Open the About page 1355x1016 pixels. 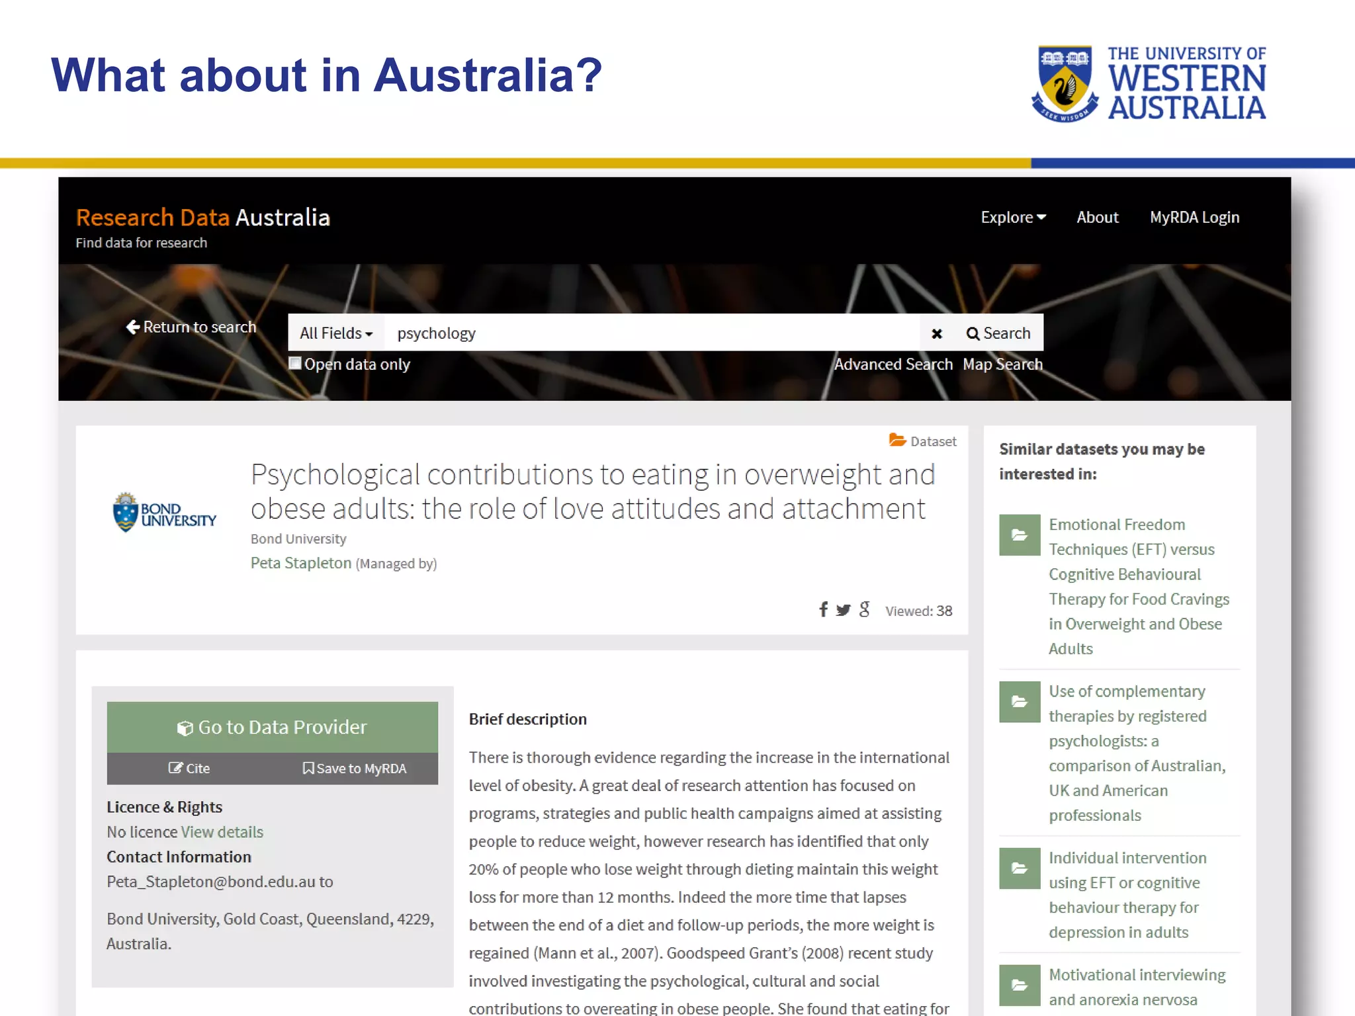point(1097,217)
